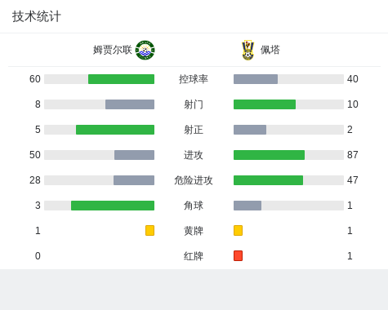Click 佩塔's green 危险进攻 bar

pos(268,180)
